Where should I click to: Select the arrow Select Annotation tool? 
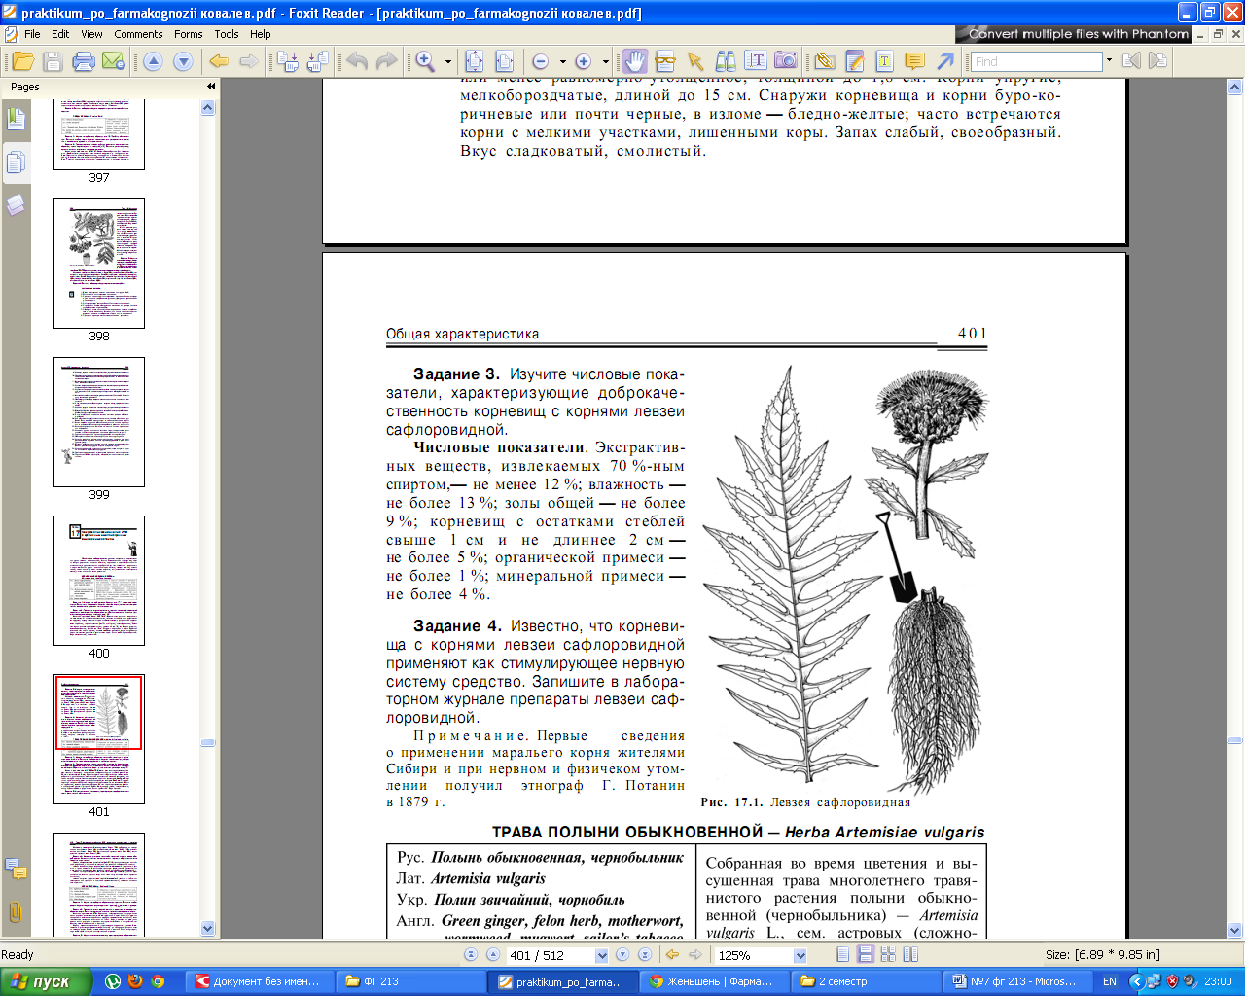(694, 61)
